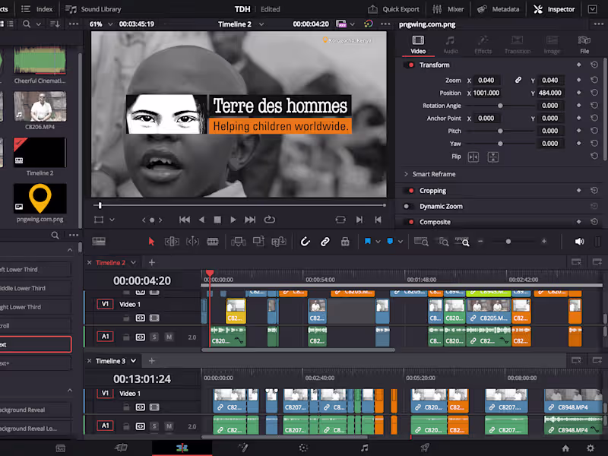Select the arrow Selection Mode tool

pyautogui.click(x=151, y=242)
